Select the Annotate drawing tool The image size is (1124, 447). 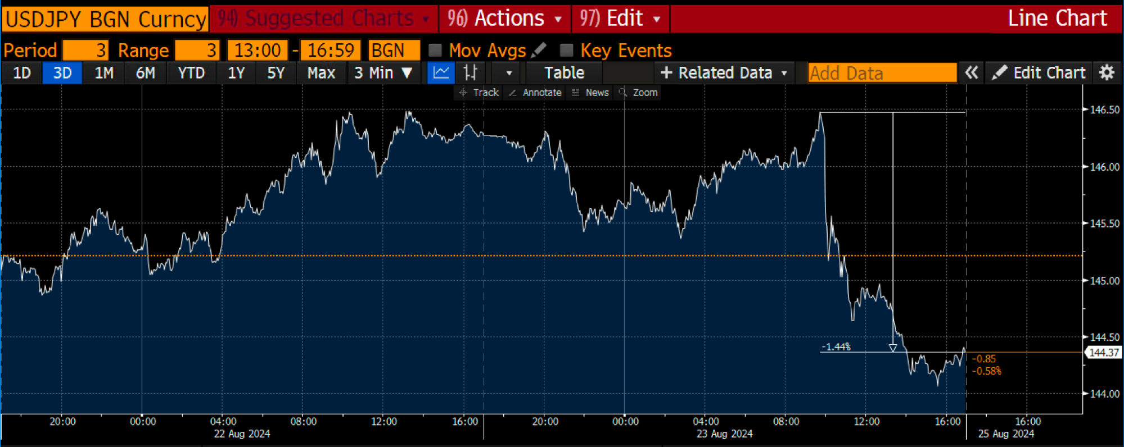pyautogui.click(x=535, y=93)
